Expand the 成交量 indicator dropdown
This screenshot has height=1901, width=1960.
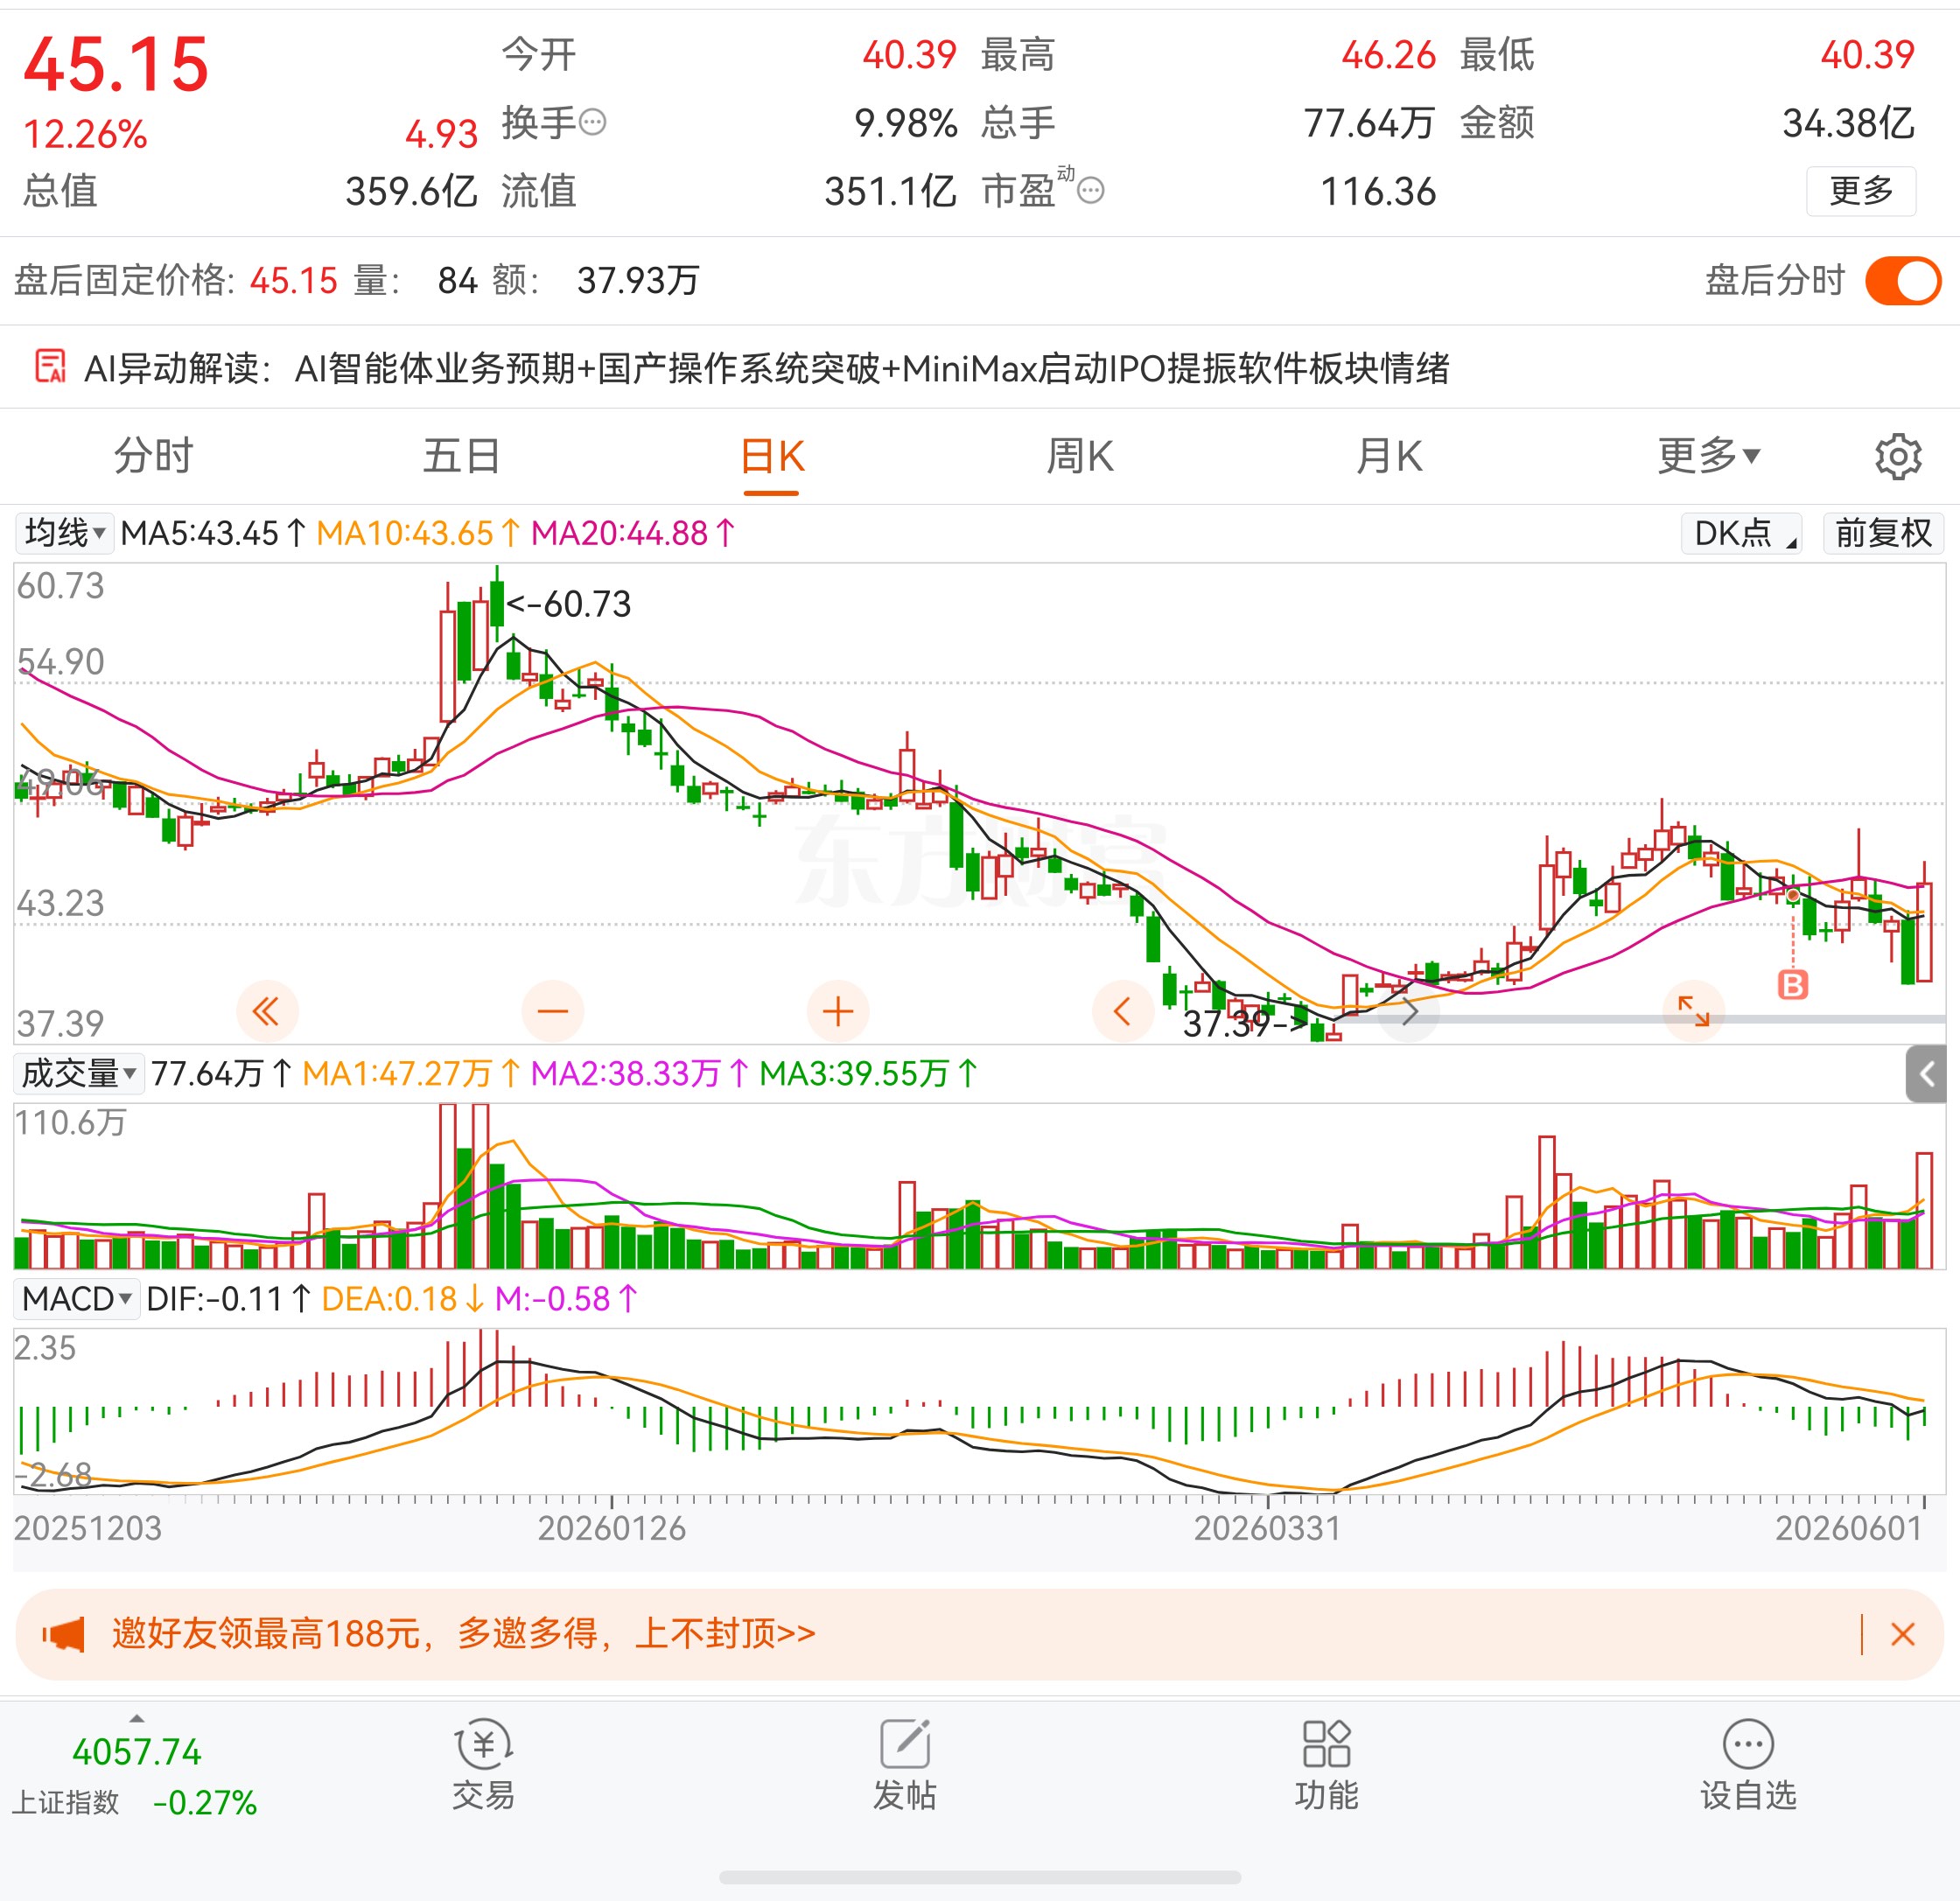click(x=79, y=1073)
